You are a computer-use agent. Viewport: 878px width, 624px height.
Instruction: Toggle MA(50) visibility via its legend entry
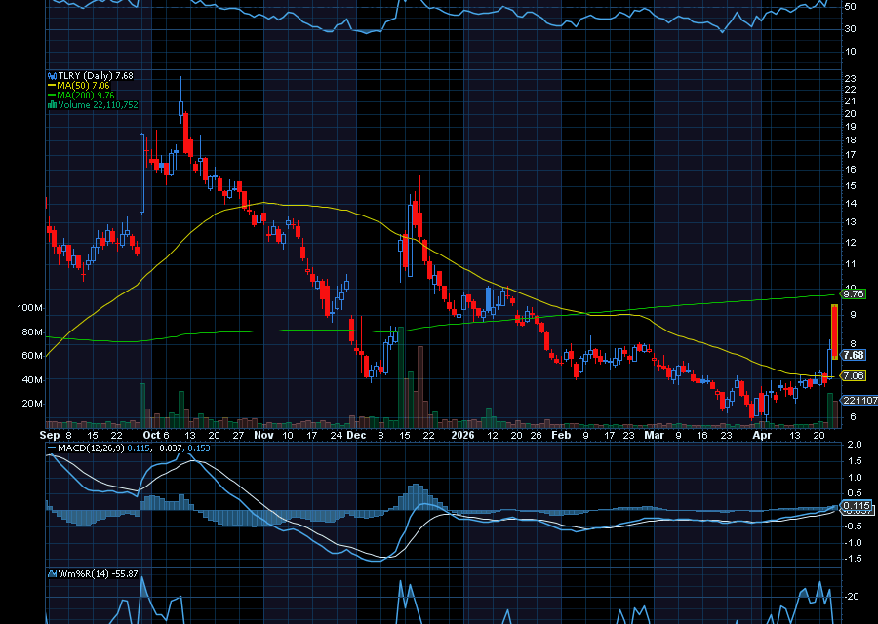(x=73, y=85)
